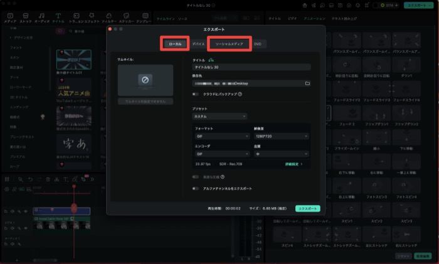This screenshot has height=264, width=439.
Task: Open the プリセット カスタム dropdown
Action: 219,116
